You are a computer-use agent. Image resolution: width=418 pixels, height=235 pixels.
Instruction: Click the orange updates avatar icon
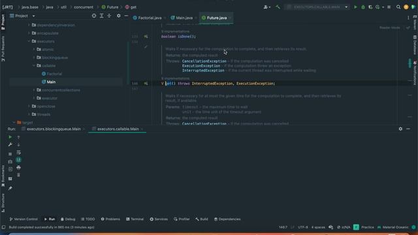pyautogui.click(x=406, y=7)
